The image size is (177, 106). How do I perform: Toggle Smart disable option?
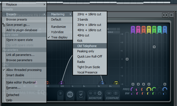tap(24, 75)
